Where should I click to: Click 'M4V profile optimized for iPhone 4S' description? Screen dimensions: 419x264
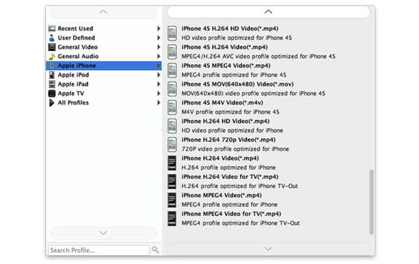pos(230,112)
